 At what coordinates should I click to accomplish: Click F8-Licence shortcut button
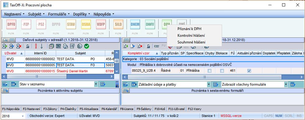[127, 109]
